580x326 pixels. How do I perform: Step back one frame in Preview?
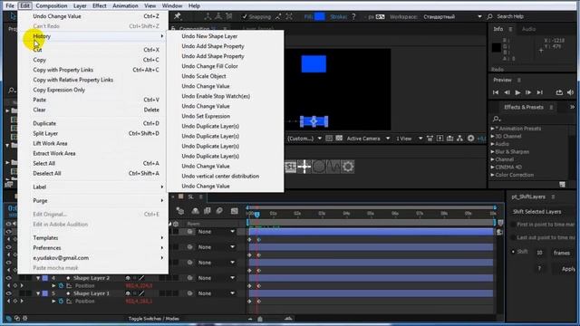click(507, 92)
